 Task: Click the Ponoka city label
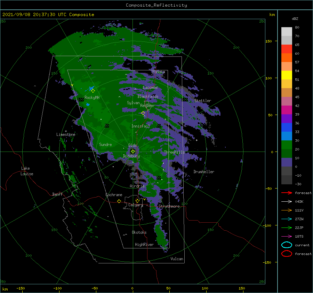159,72
